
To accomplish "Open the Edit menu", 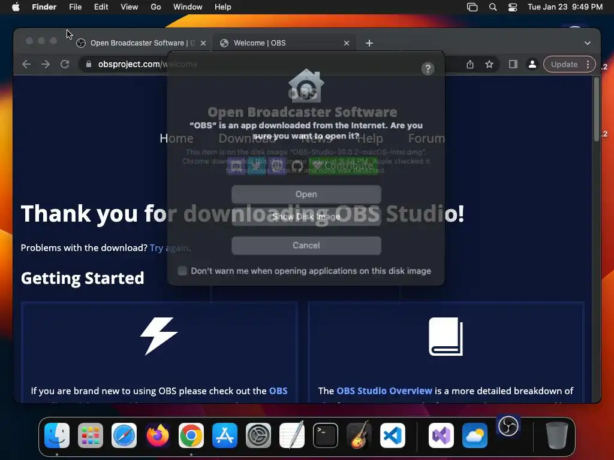I will [x=101, y=7].
